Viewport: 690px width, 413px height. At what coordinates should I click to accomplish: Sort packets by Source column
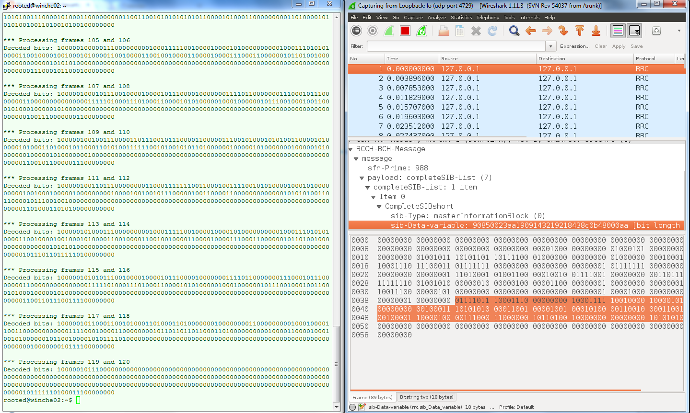(488, 58)
